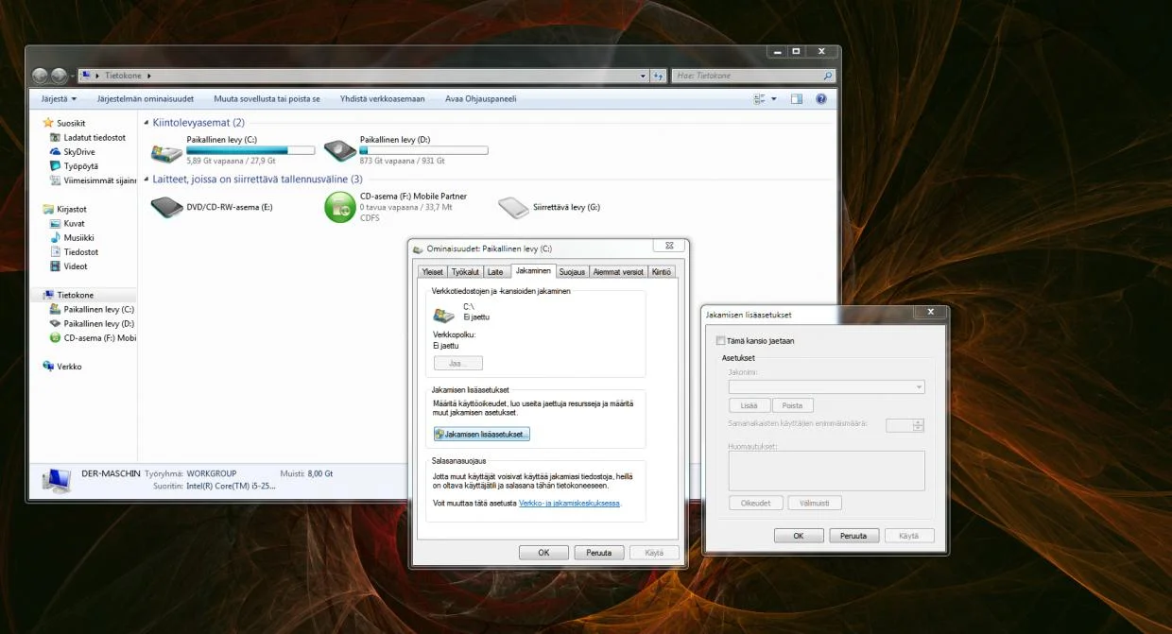The width and height of the screenshot is (1172, 634).
Task: Toggle the preview pane icon
Action: coord(797,98)
